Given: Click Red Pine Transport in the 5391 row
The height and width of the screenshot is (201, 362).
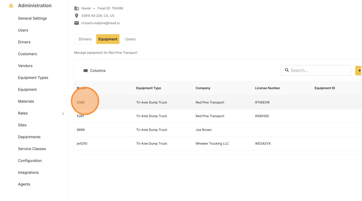Looking at the screenshot, I should coord(210,116).
